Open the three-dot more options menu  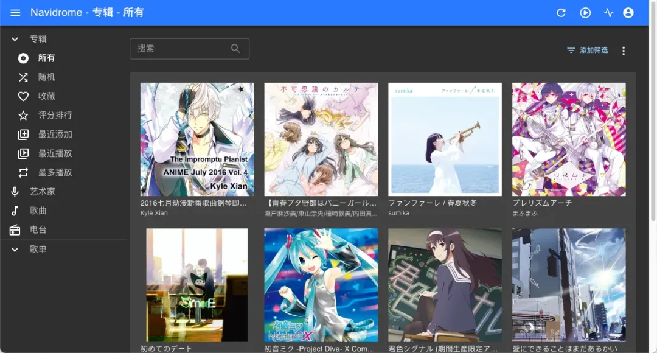624,51
